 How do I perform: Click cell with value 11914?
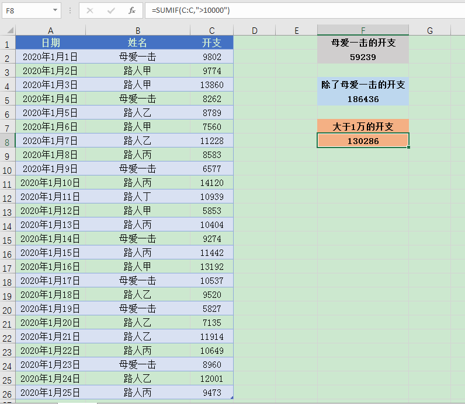[x=211, y=336]
